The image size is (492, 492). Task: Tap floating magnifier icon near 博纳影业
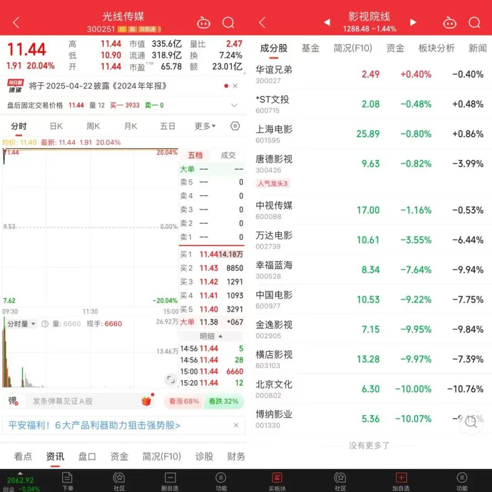(x=471, y=421)
